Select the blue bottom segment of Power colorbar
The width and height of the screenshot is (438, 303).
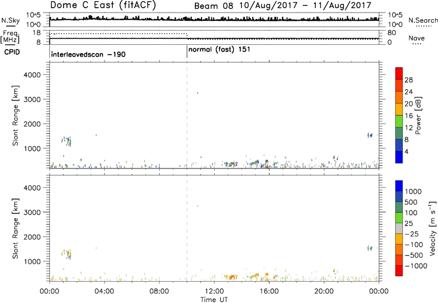point(399,157)
